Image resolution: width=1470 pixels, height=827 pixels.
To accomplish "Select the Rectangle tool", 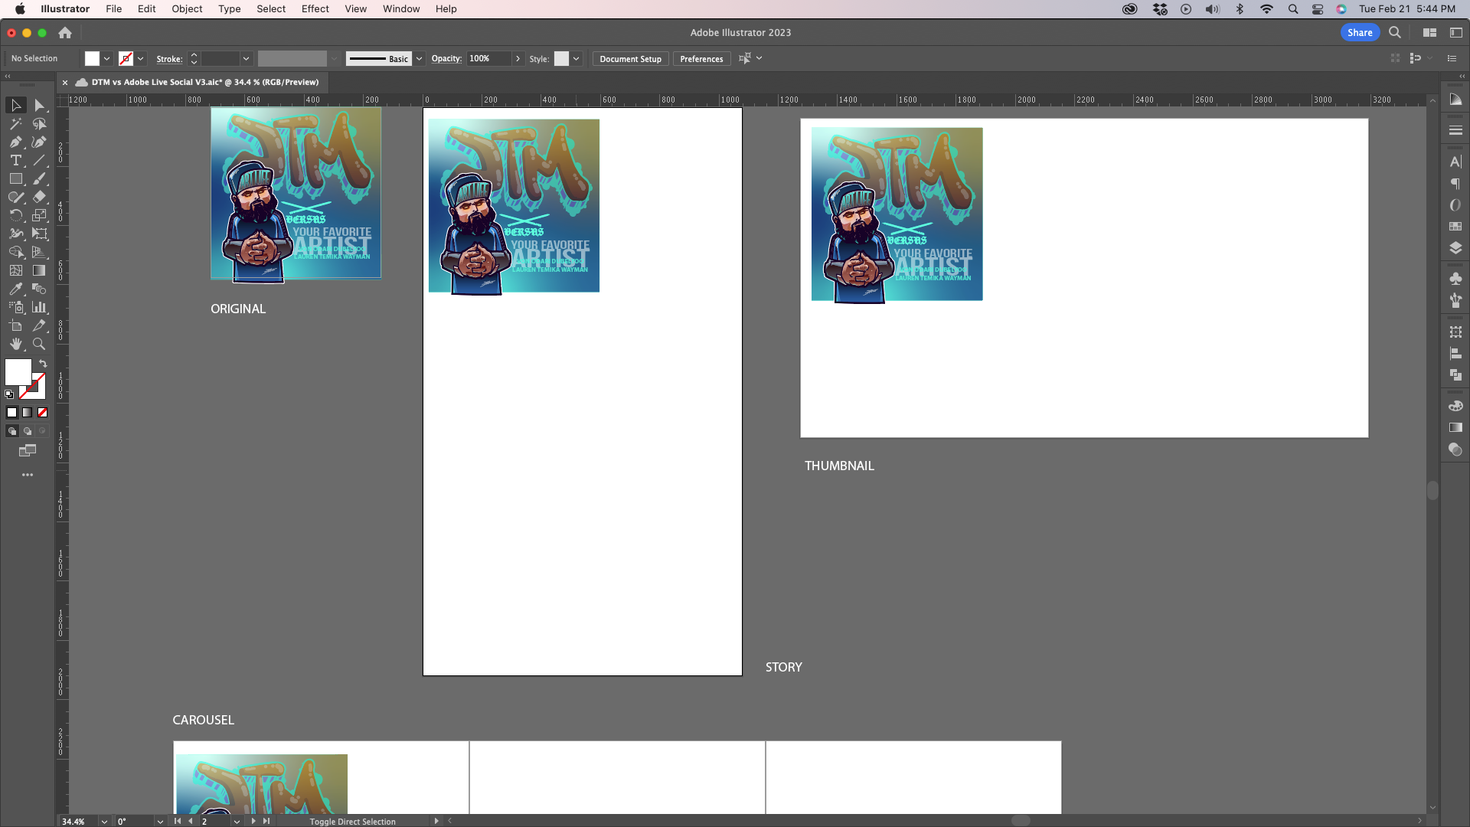I will [16, 178].
